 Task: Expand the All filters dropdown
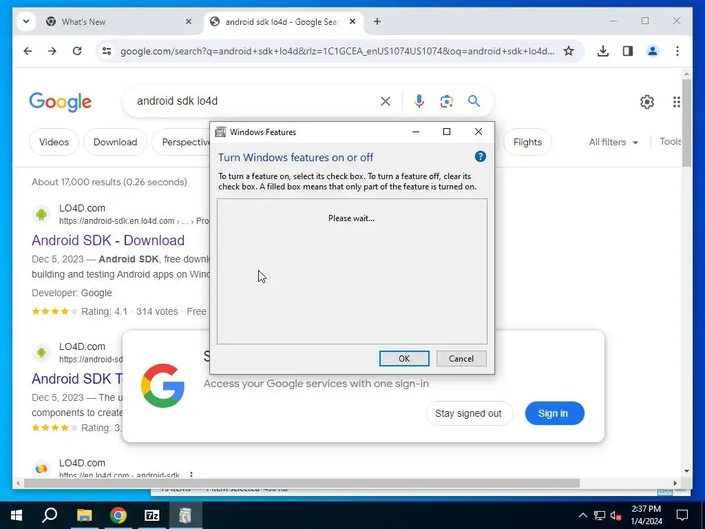(x=613, y=142)
